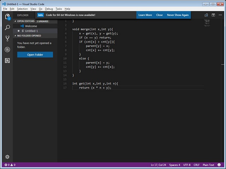
Task: Open the Explorer view in activity bar
Action: pyautogui.click(x=7, y=17)
